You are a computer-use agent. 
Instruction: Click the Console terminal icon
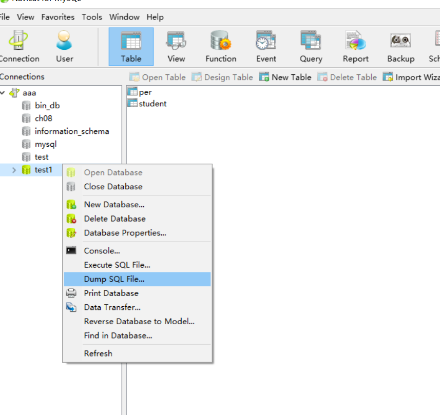71,250
